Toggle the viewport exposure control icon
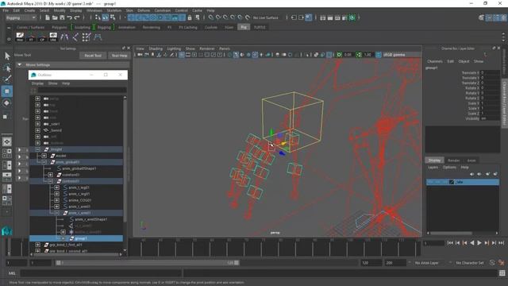The height and width of the screenshot is (286, 508). [339, 55]
